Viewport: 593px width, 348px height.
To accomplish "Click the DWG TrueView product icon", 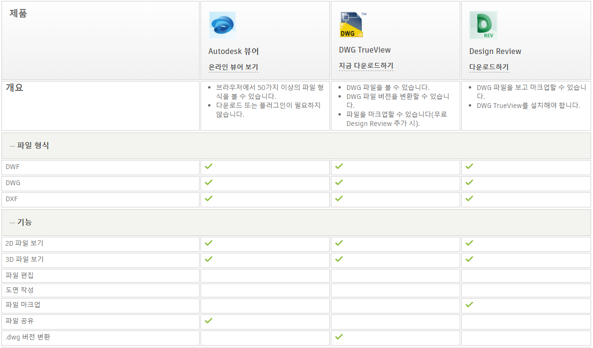I will pos(353,25).
